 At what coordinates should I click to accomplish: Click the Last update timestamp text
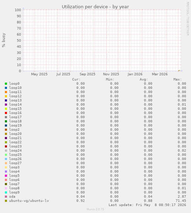pyautogui.click(x=147, y=205)
